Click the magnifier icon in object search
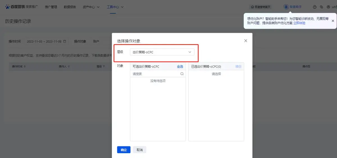 (x=182, y=74)
